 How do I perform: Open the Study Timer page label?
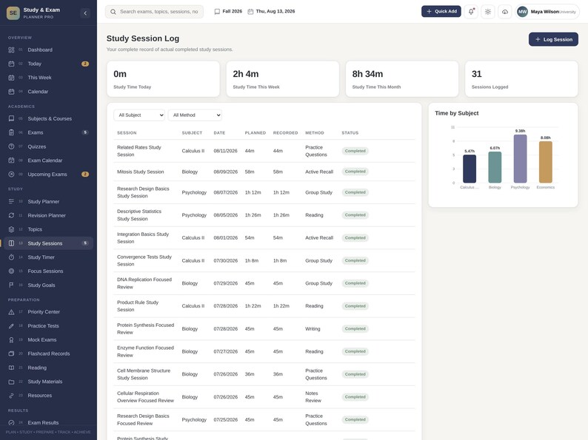coord(41,257)
